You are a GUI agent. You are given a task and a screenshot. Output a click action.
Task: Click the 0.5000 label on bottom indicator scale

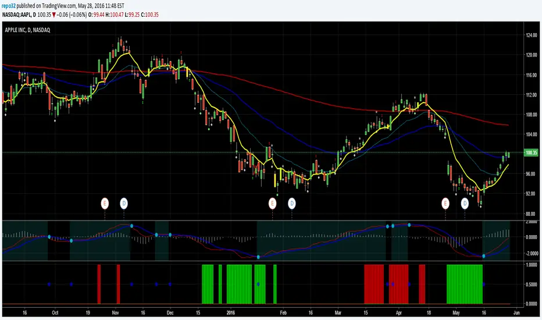[532, 285]
